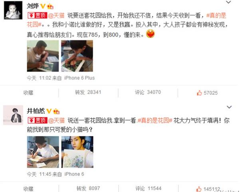Screen dimensions: 240x192
Task: Like 刘烨's post with the 57025 thumbs-up
Action: (x=207, y=93)
